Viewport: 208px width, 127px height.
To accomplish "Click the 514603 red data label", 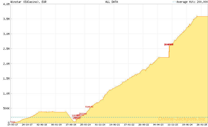I will (x=89, y=107).
